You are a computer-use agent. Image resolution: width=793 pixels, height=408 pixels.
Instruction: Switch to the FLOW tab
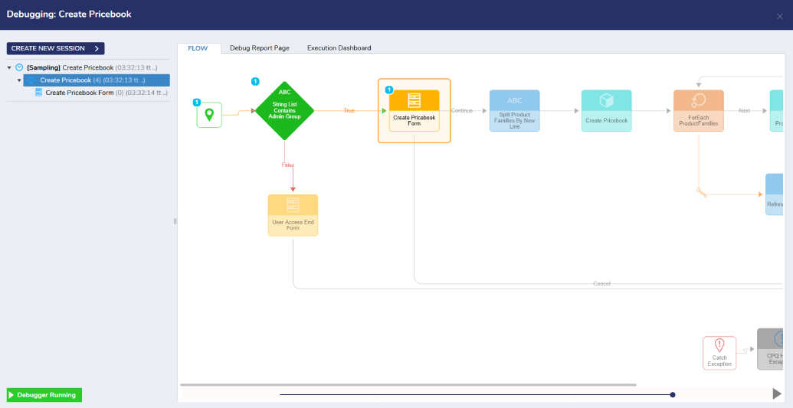198,48
